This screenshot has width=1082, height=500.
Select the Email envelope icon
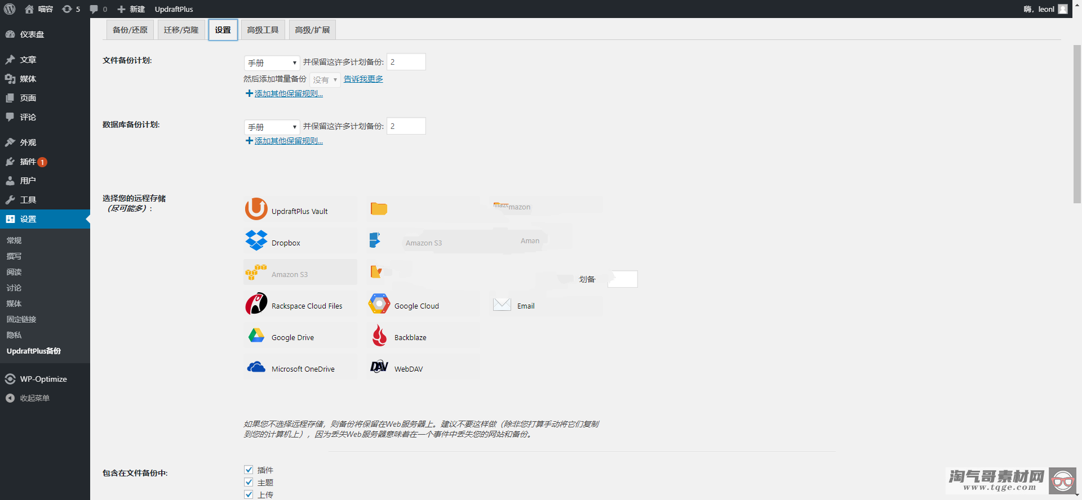coord(502,304)
